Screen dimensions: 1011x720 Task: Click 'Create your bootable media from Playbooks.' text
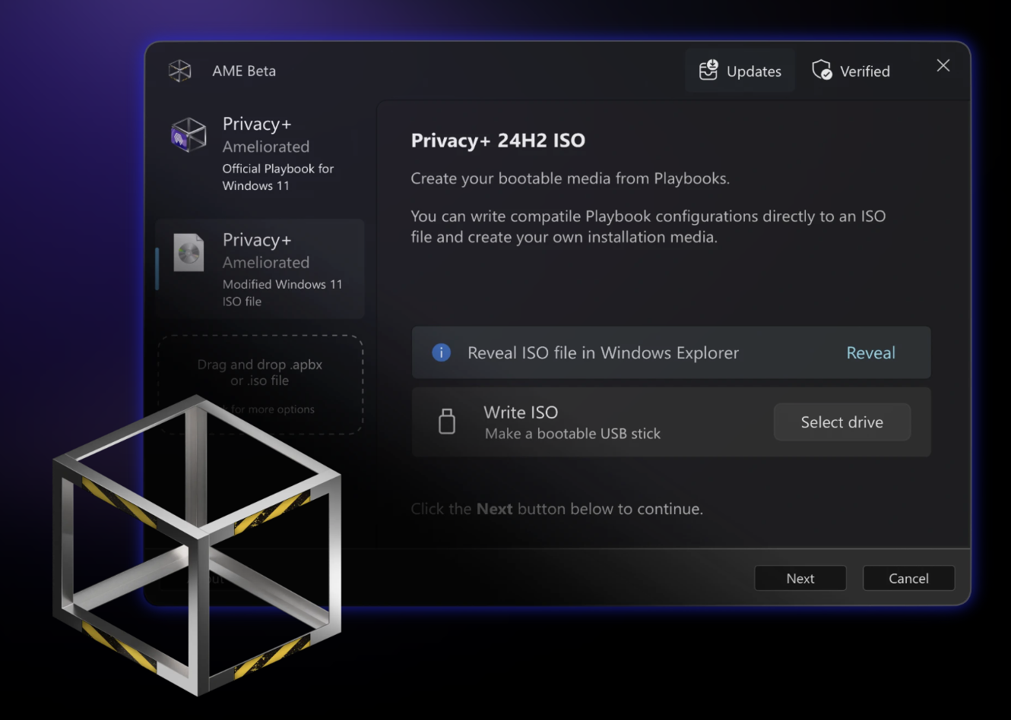tap(570, 178)
